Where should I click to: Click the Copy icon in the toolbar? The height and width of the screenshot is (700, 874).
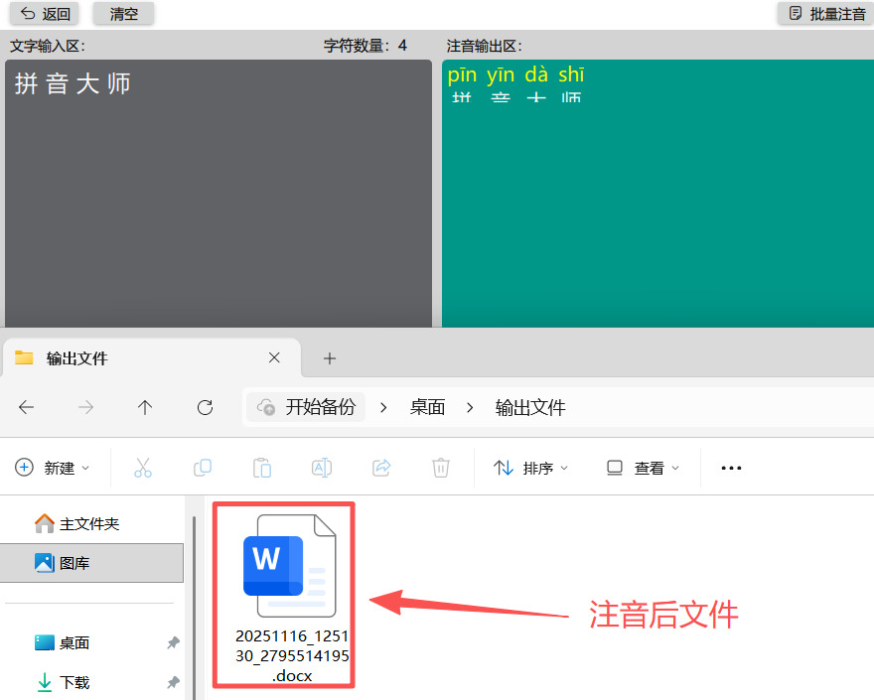pos(203,467)
